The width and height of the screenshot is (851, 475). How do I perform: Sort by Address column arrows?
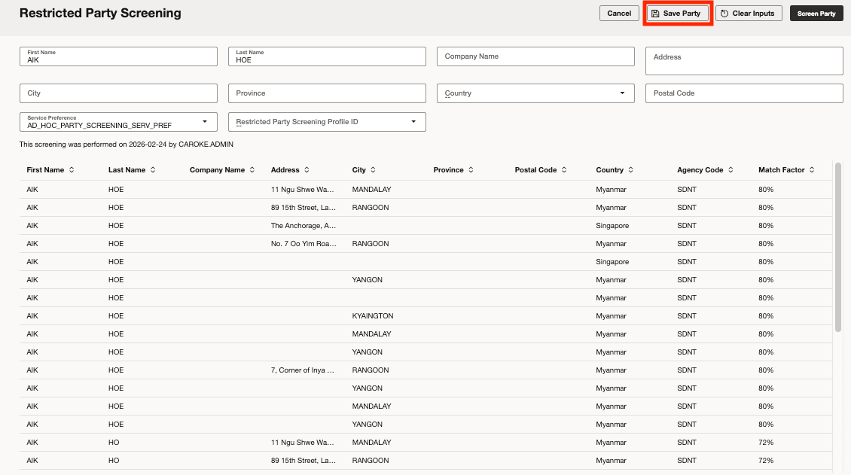click(x=307, y=170)
